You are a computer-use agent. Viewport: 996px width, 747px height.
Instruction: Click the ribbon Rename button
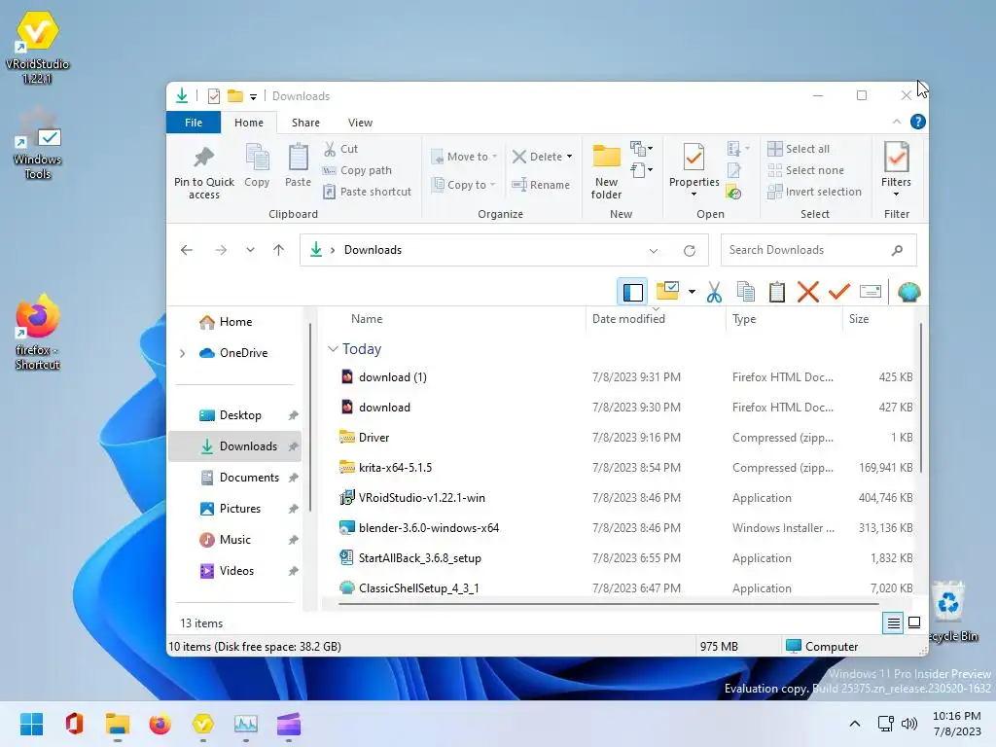click(541, 185)
